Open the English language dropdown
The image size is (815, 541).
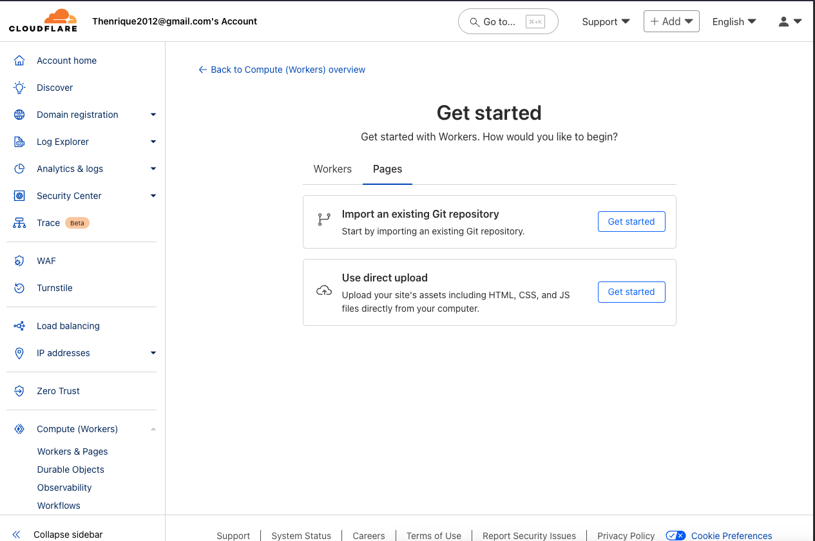[x=734, y=21]
